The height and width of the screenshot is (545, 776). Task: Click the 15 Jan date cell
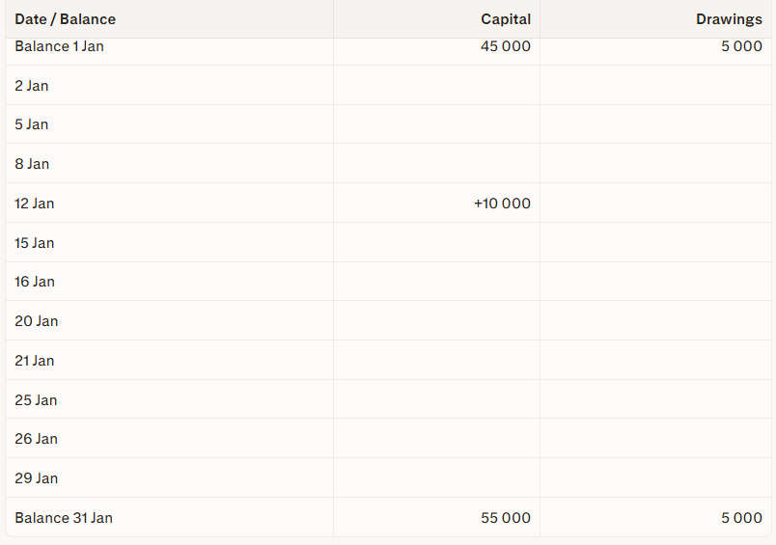tap(35, 243)
